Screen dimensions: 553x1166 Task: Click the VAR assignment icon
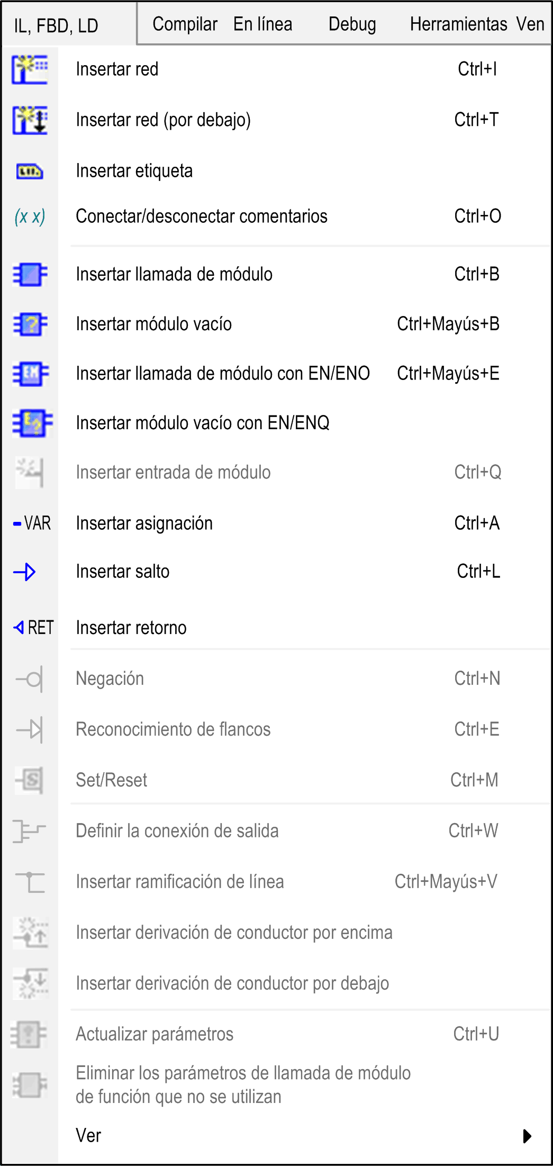pos(32,523)
